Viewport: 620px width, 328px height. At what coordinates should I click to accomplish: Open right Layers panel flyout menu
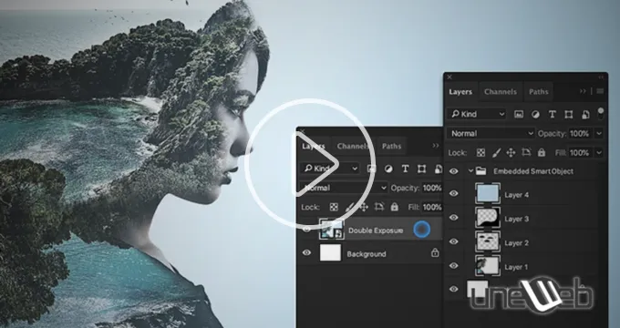pyautogui.click(x=600, y=91)
